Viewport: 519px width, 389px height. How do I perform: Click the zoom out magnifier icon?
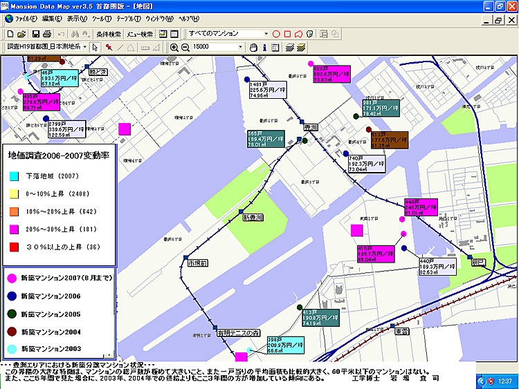tap(184, 47)
